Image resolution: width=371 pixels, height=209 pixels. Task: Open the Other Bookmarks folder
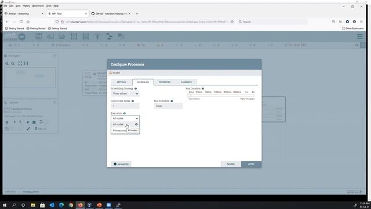point(353,28)
